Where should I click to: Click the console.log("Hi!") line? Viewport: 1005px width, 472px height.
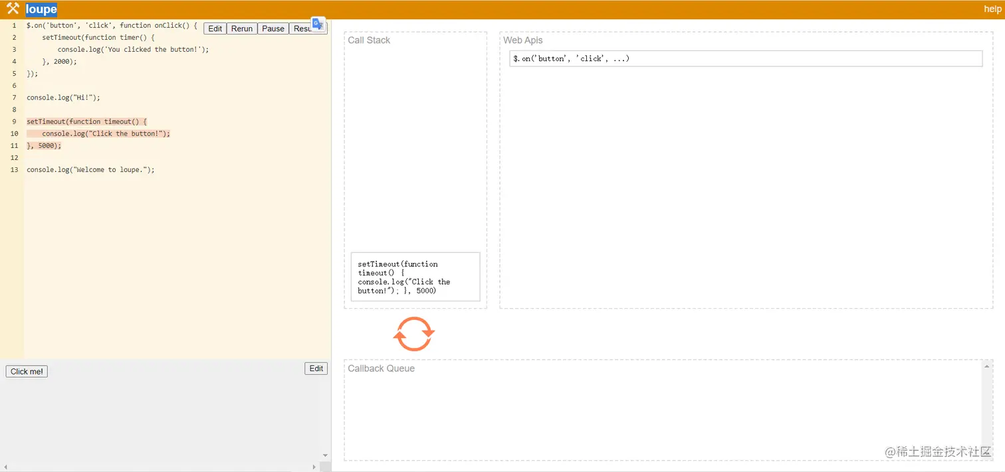point(63,98)
